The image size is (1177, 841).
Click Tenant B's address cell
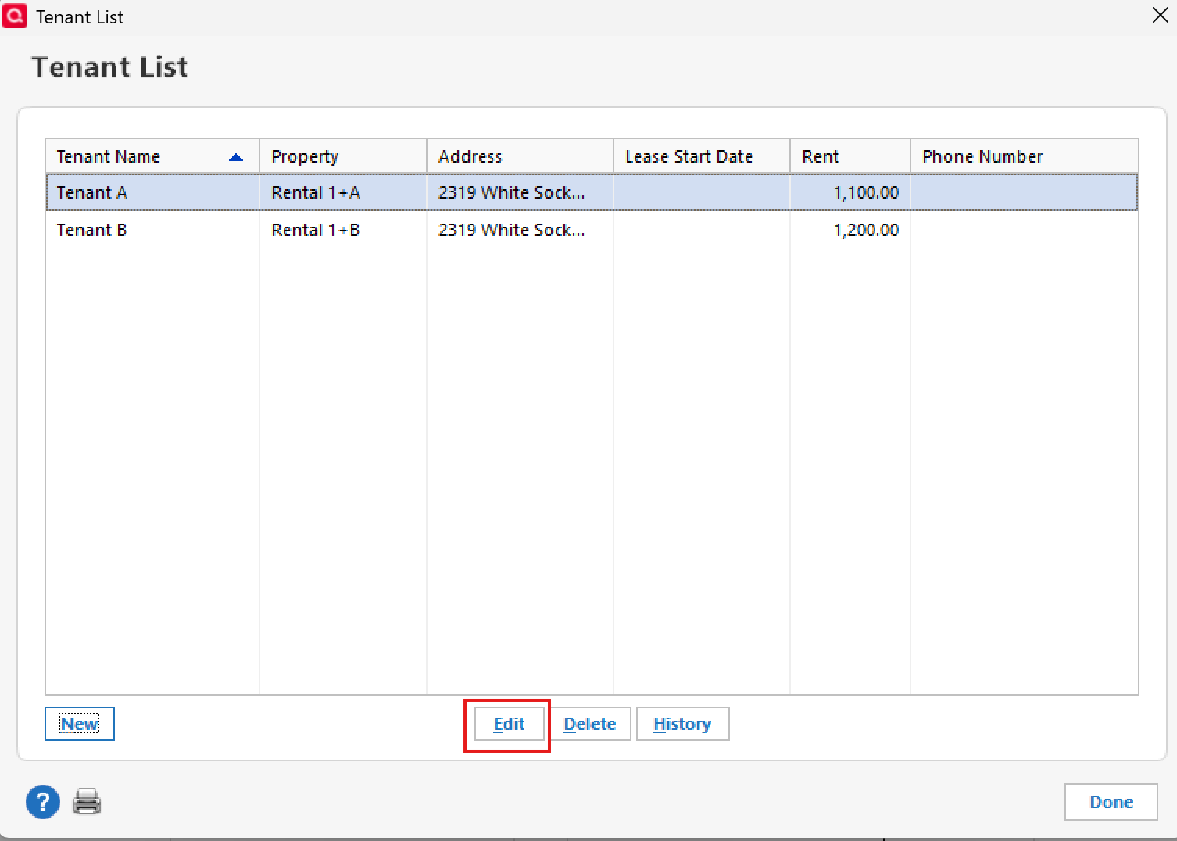pos(520,230)
